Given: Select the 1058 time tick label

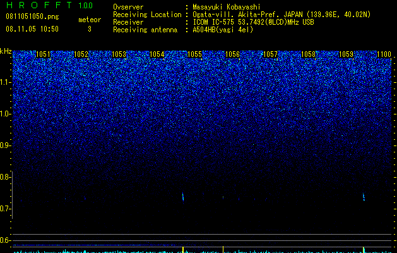Looking at the screenshot, I should [x=308, y=54].
